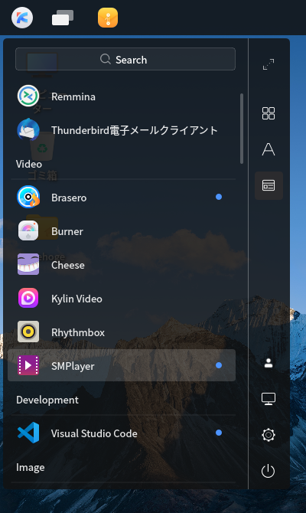Image resolution: width=306 pixels, height=513 pixels.
Task: Open the user account icon
Action: pos(269,363)
